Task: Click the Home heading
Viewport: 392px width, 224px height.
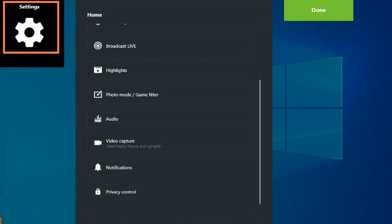Action: pyautogui.click(x=95, y=15)
